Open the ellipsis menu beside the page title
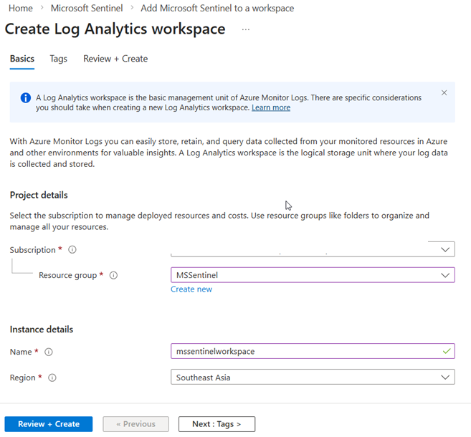Screen dimensions: 471x437 coord(246,29)
